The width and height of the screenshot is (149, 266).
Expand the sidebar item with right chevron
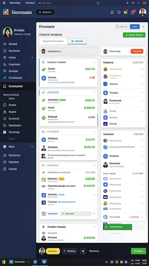click(x=32, y=58)
